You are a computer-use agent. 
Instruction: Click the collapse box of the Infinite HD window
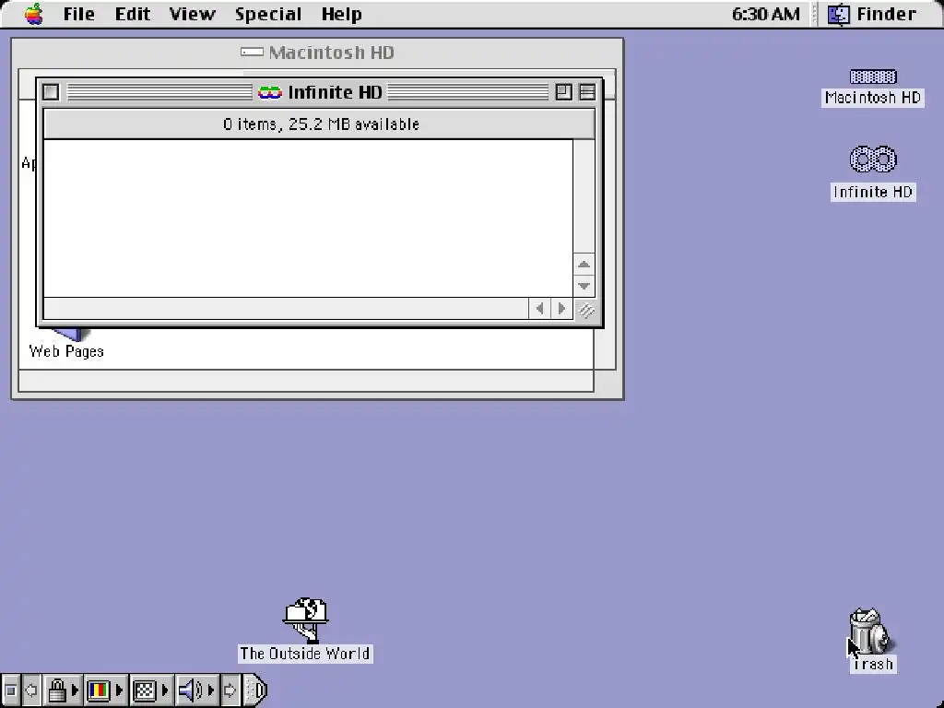pyautogui.click(x=587, y=92)
